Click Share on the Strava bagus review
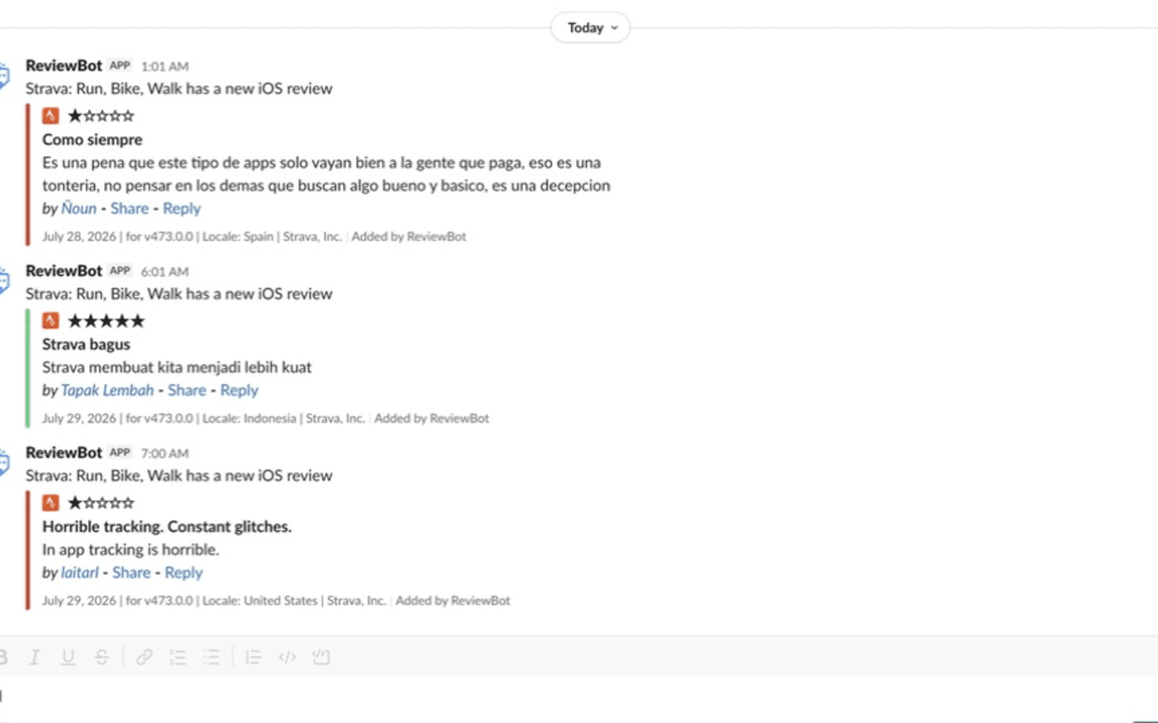The height and width of the screenshot is (723, 1158). click(x=187, y=390)
